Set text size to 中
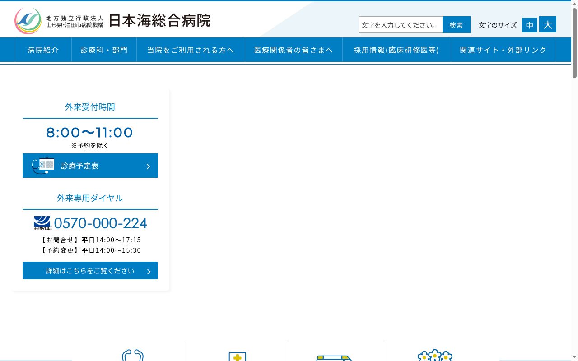This screenshot has width=578, height=361. pos(530,25)
